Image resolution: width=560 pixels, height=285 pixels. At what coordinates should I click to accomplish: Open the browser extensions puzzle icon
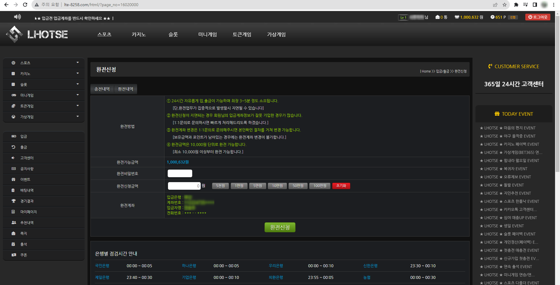pyautogui.click(x=516, y=5)
